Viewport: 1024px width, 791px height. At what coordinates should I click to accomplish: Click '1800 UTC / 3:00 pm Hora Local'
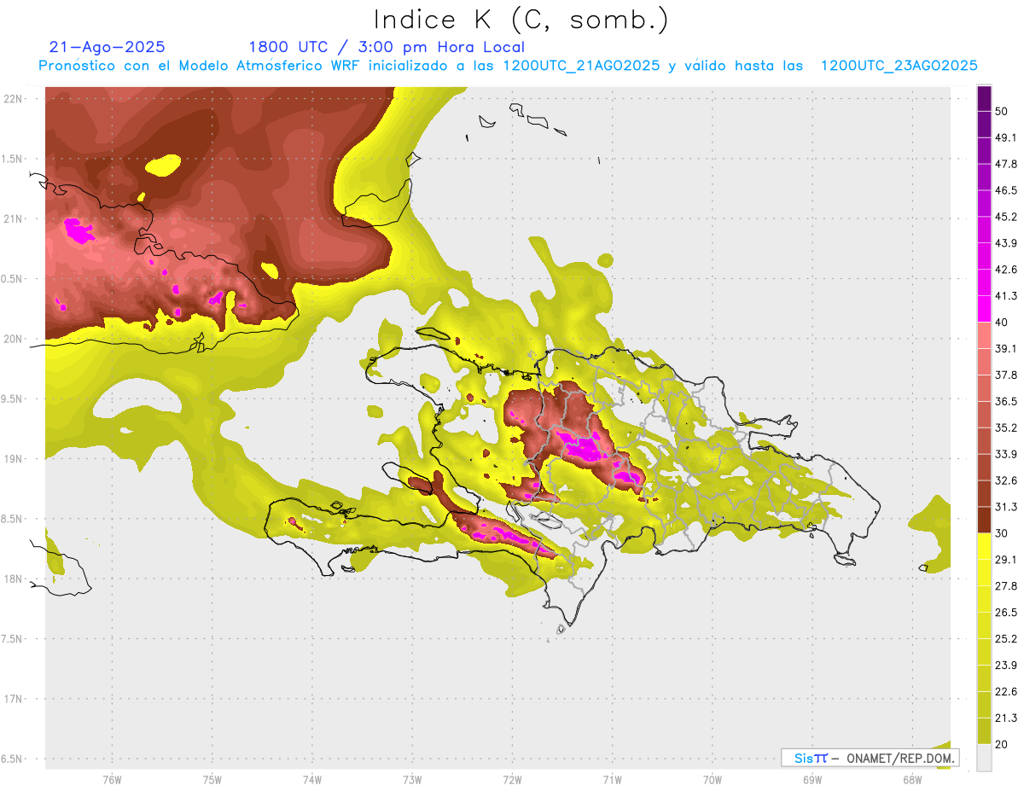387,47
